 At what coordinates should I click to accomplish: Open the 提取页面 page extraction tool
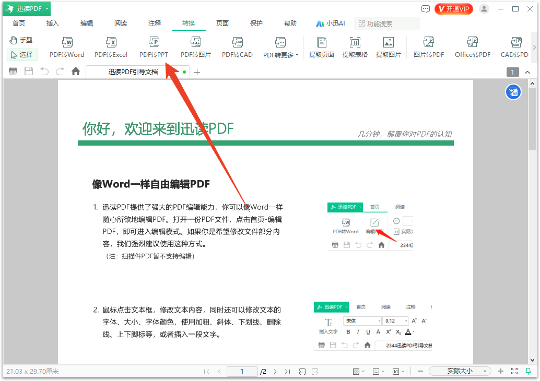pos(322,47)
